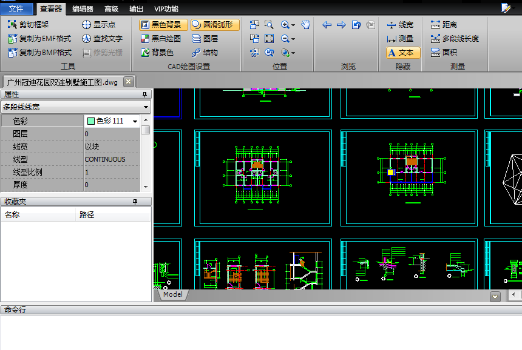Go to the previous file with left arrow
522x350 pixels.
click(327, 25)
